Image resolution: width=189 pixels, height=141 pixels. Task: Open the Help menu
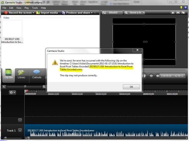tap(43, 8)
